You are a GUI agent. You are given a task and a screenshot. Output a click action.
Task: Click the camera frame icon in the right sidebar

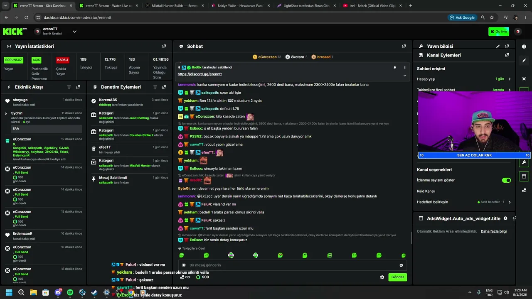coord(524,79)
